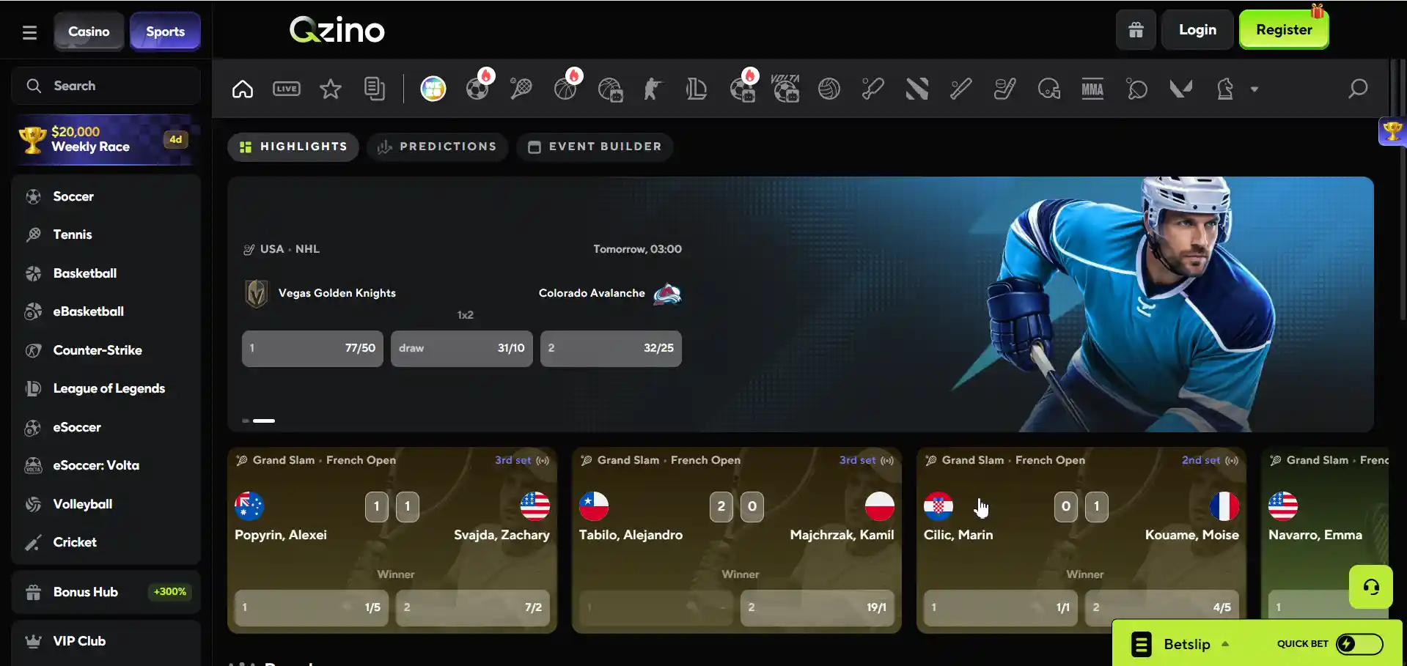
Task: Bet on draw at 31/10
Action: [x=462, y=348]
